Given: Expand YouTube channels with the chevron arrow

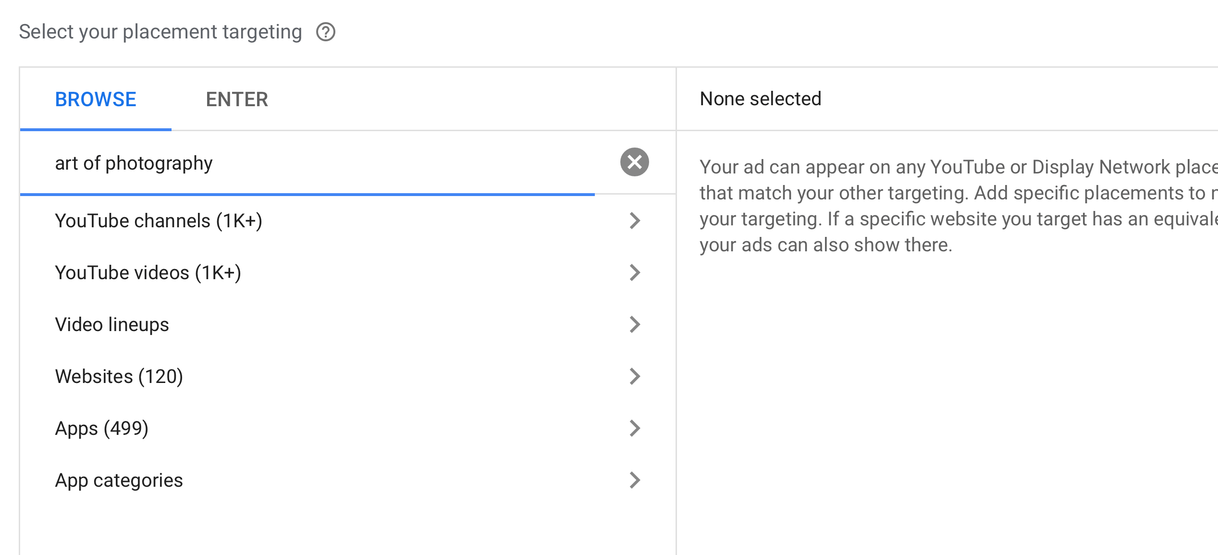Looking at the screenshot, I should point(635,221).
